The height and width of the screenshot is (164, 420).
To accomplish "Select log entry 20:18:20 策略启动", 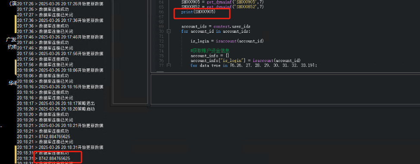I will [x=56, y=109].
